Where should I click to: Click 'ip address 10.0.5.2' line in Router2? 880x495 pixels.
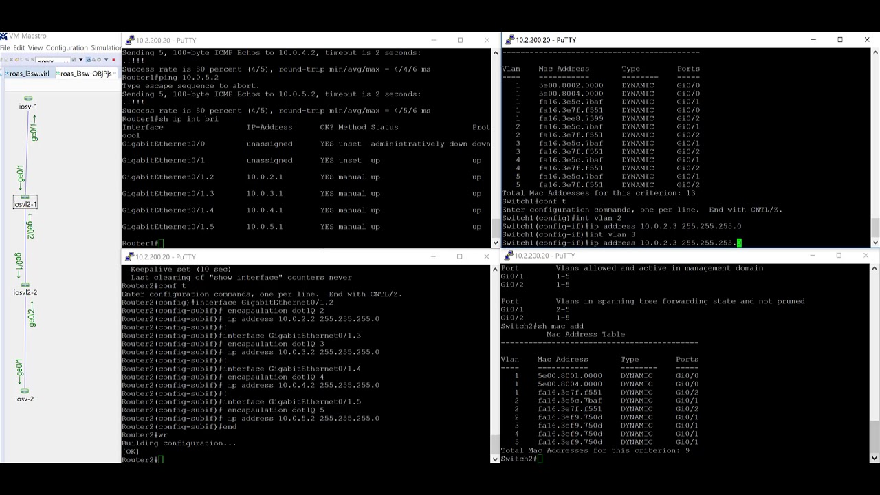[303, 418]
